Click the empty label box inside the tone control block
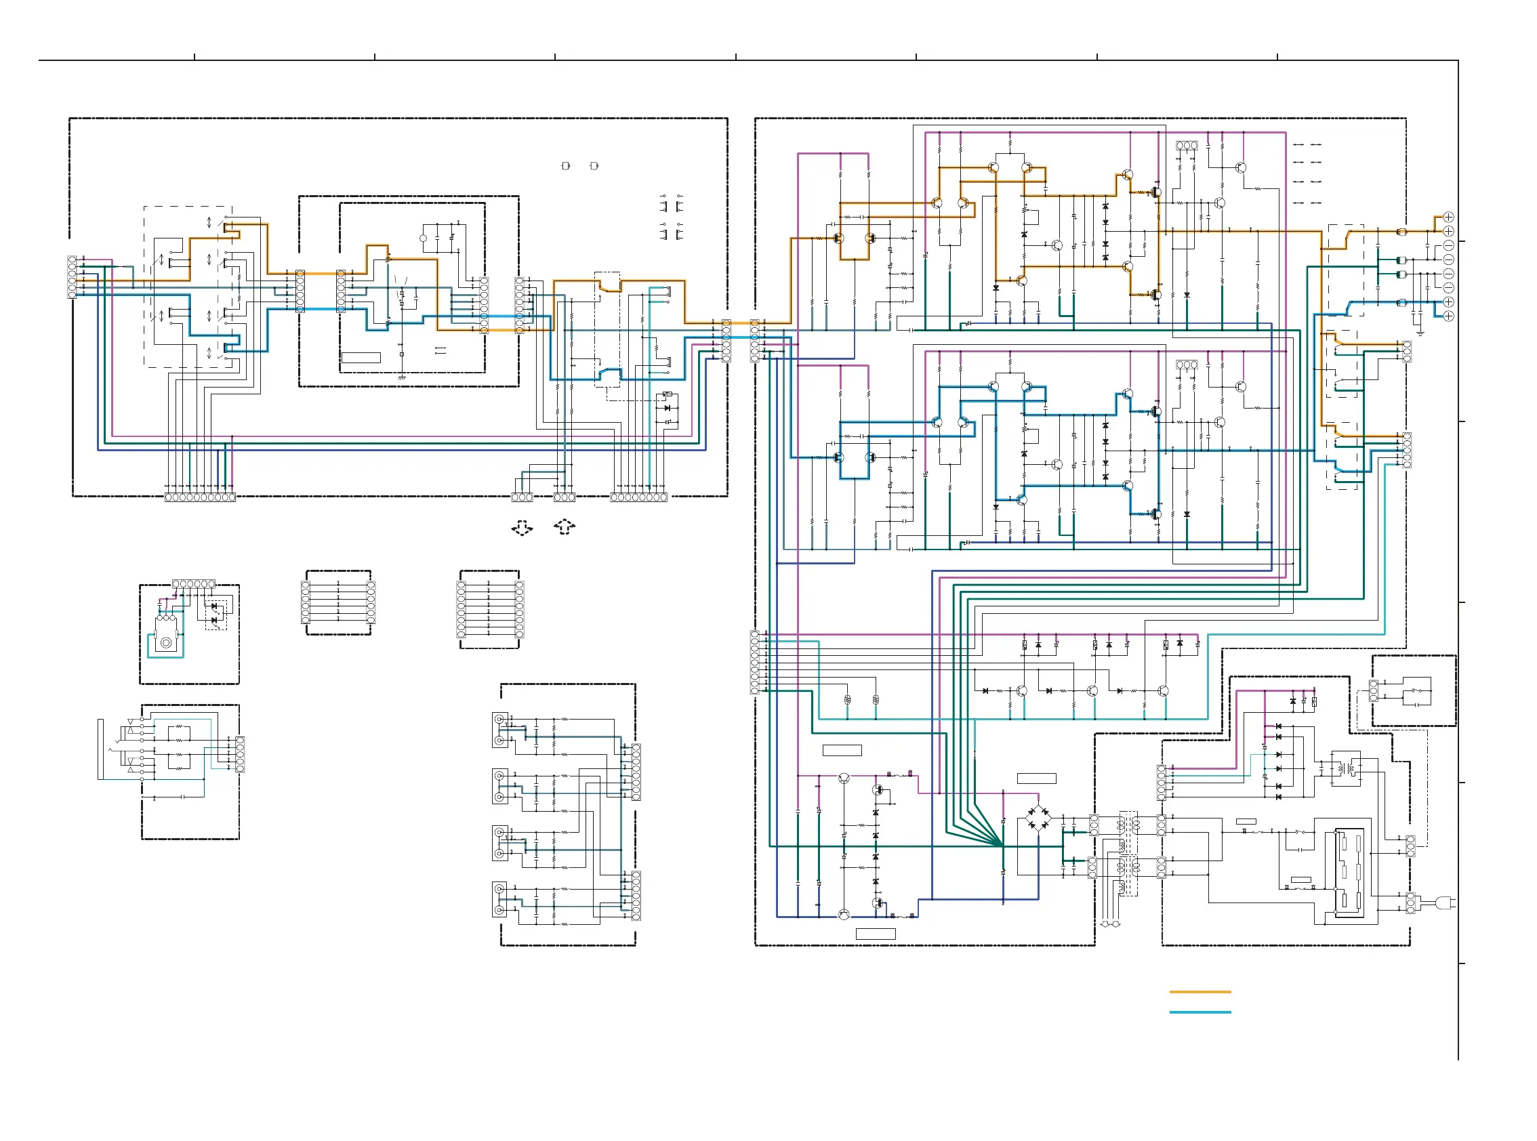Viewport: 1537px width, 1141px height. 361,357
